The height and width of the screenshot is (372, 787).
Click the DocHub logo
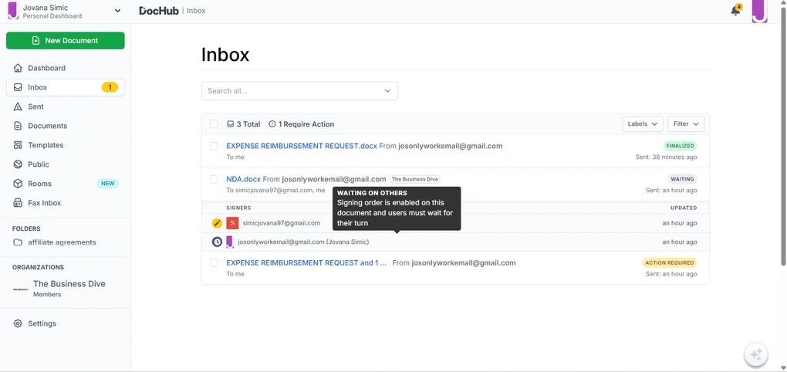[159, 11]
